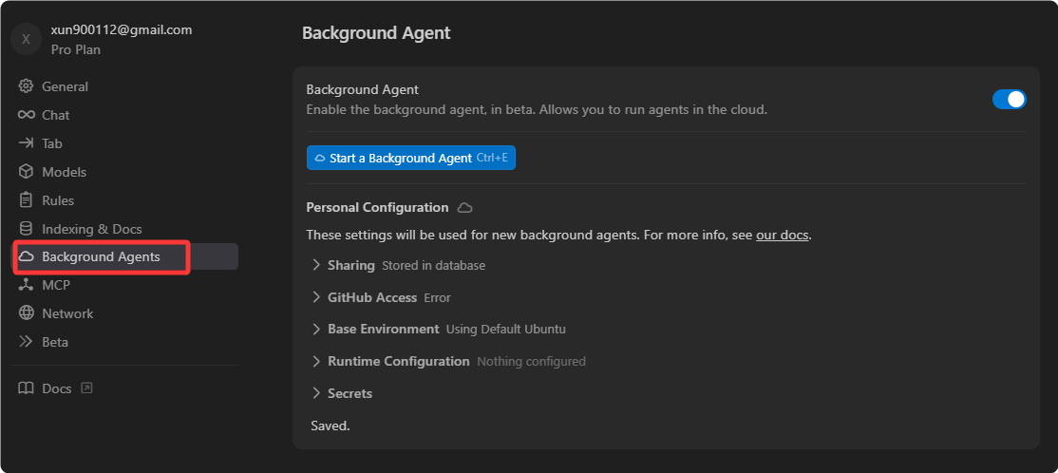
Task: Click the Background Agent page title
Action: [x=376, y=32]
